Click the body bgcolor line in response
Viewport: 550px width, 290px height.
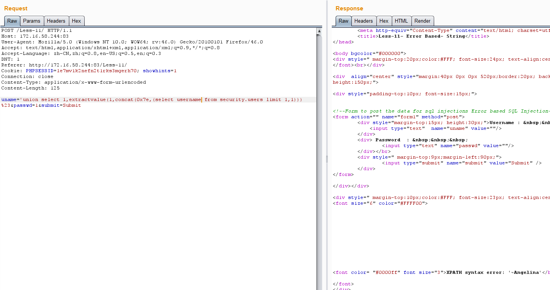pos(369,53)
